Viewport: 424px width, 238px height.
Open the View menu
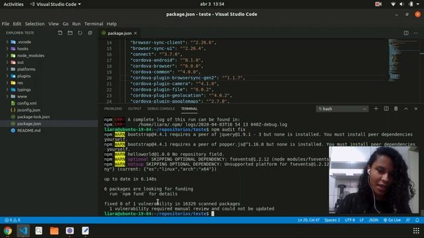[54, 24]
